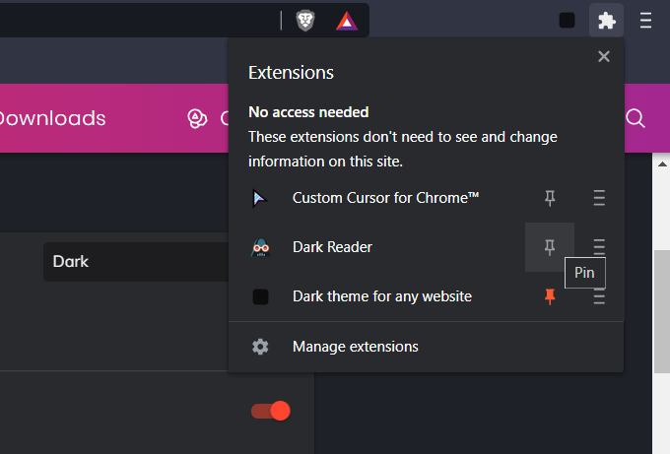This screenshot has height=454, width=670.
Task: Turn off the red toggle switch
Action: point(271,411)
